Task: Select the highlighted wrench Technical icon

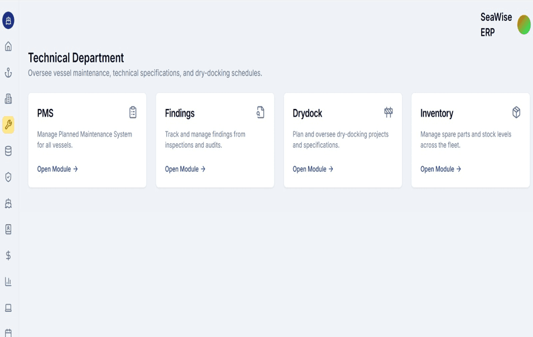Action: point(8,125)
